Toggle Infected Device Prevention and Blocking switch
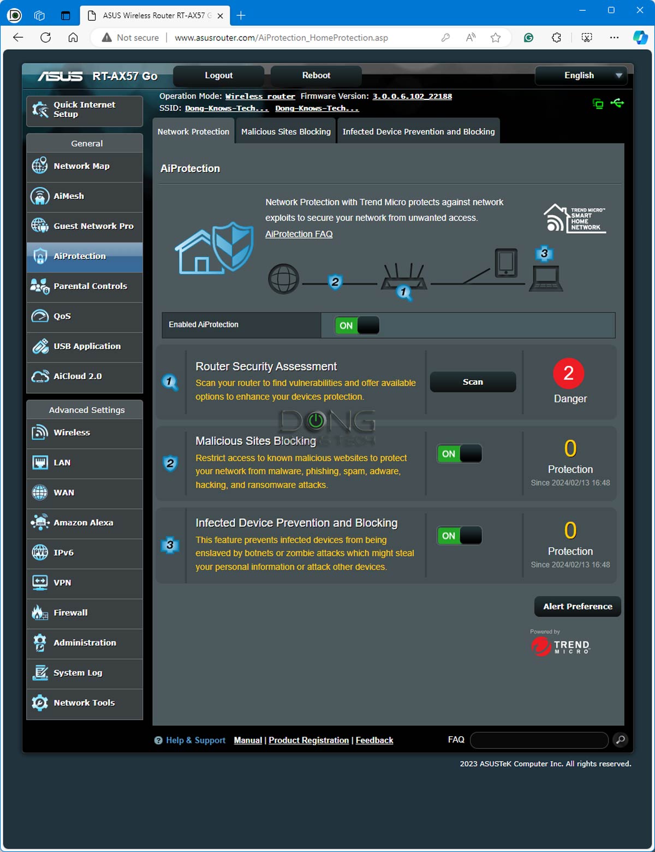Image resolution: width=655 pixels, height=852 pixels. pyautogui.click(x=460, y=536)
